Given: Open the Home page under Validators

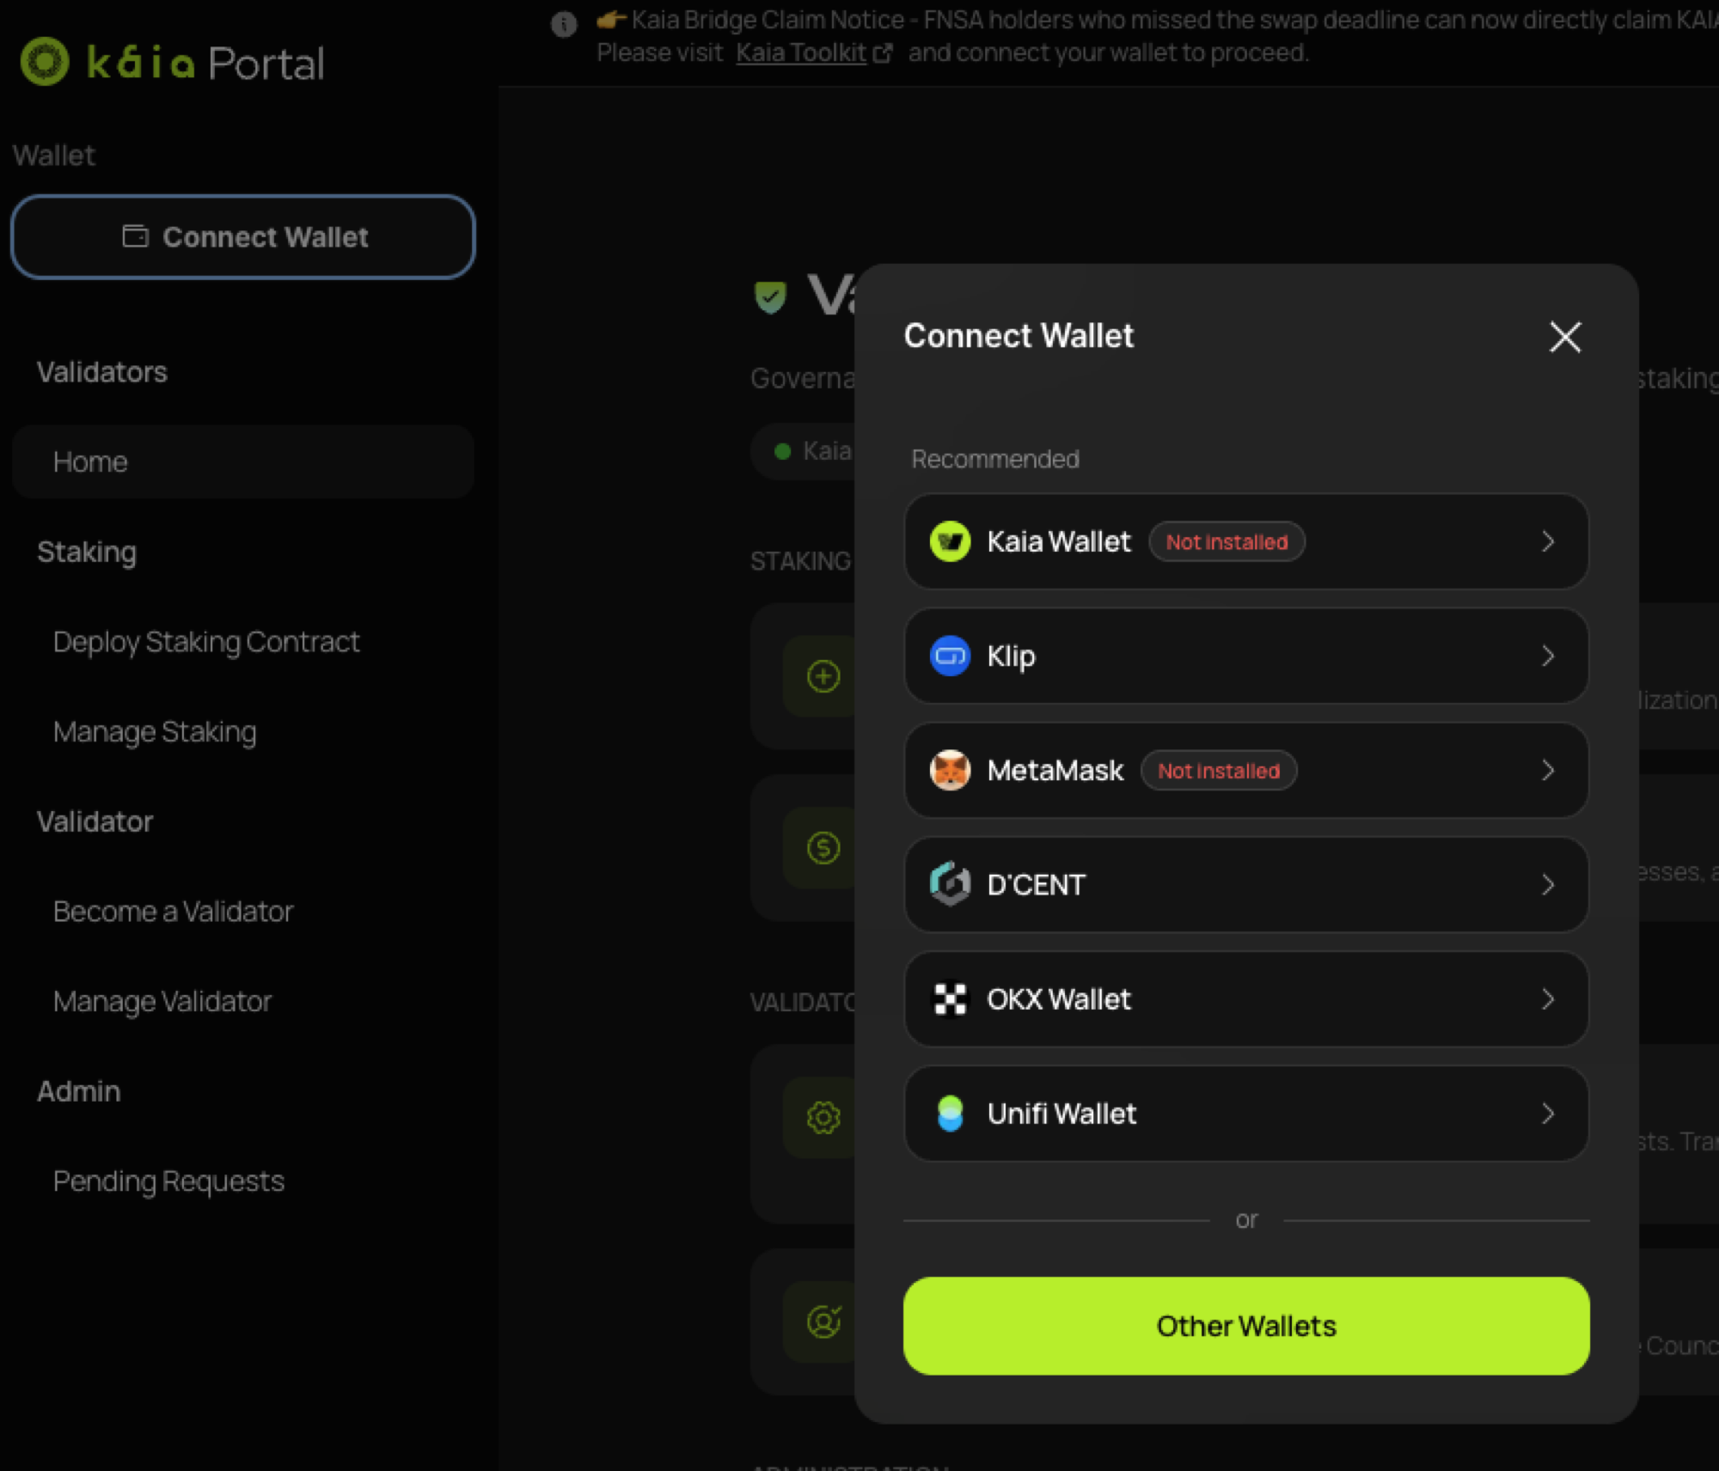Looking at the screenshot, I should click(89, 461).
